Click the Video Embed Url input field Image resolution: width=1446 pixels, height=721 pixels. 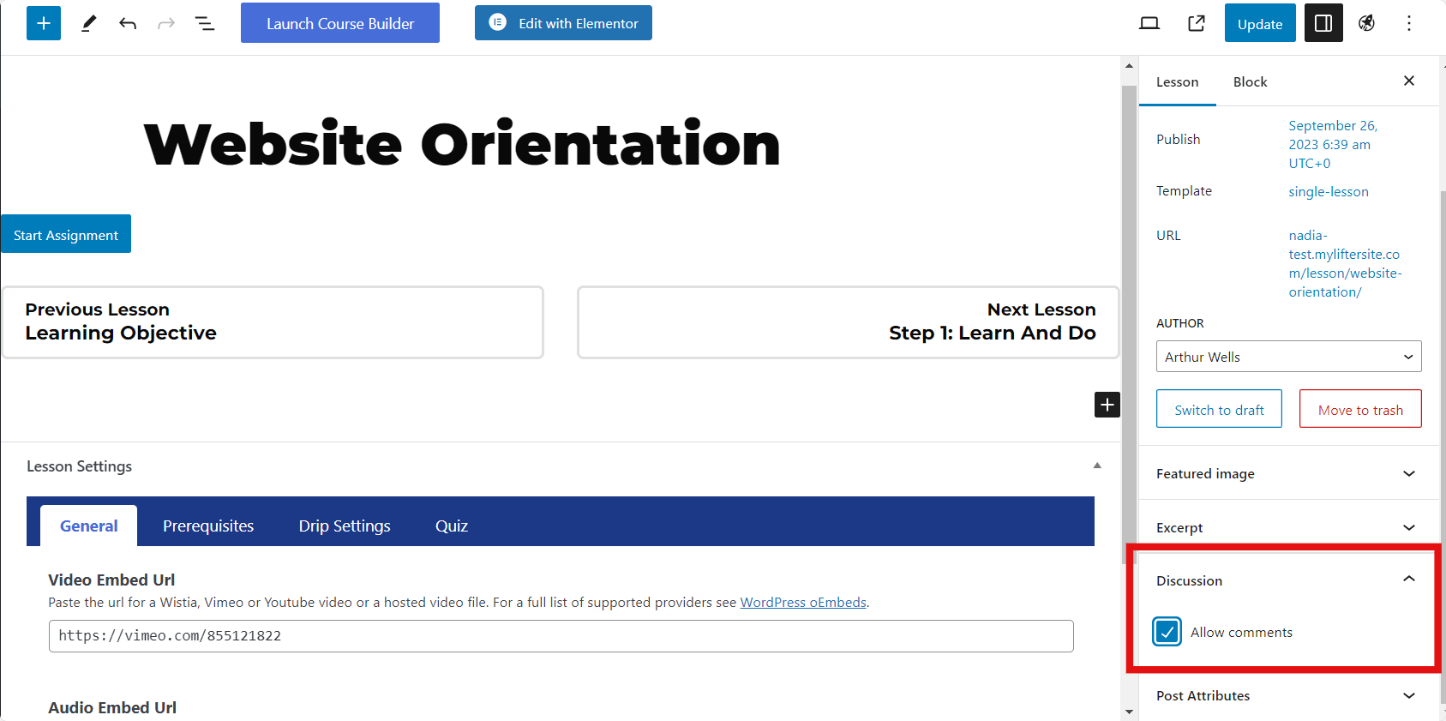561,636
